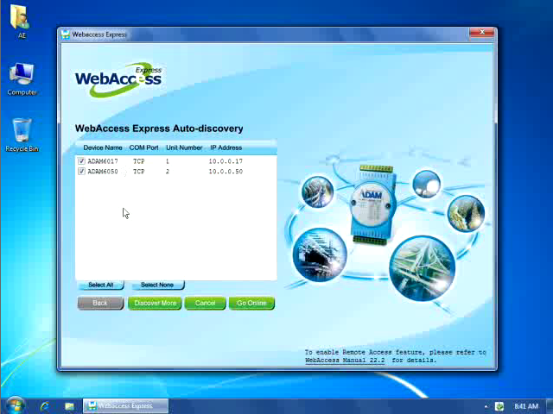Open the Windows Start menu
This screenshot has height=414, width=553.
(x=15, y=406)
